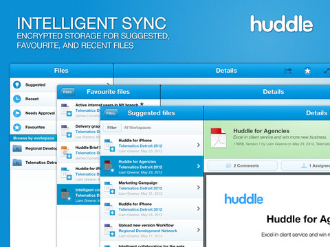The image size is (330, 247).
Task: Click file icon for Huddle for iPhone May 23
Action: (x=109, y=145)
